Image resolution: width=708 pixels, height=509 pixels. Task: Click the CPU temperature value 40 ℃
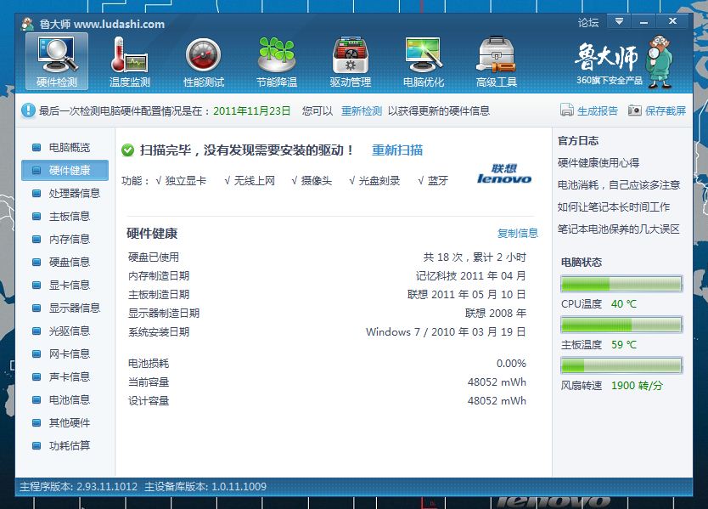[x=624, y=303]
